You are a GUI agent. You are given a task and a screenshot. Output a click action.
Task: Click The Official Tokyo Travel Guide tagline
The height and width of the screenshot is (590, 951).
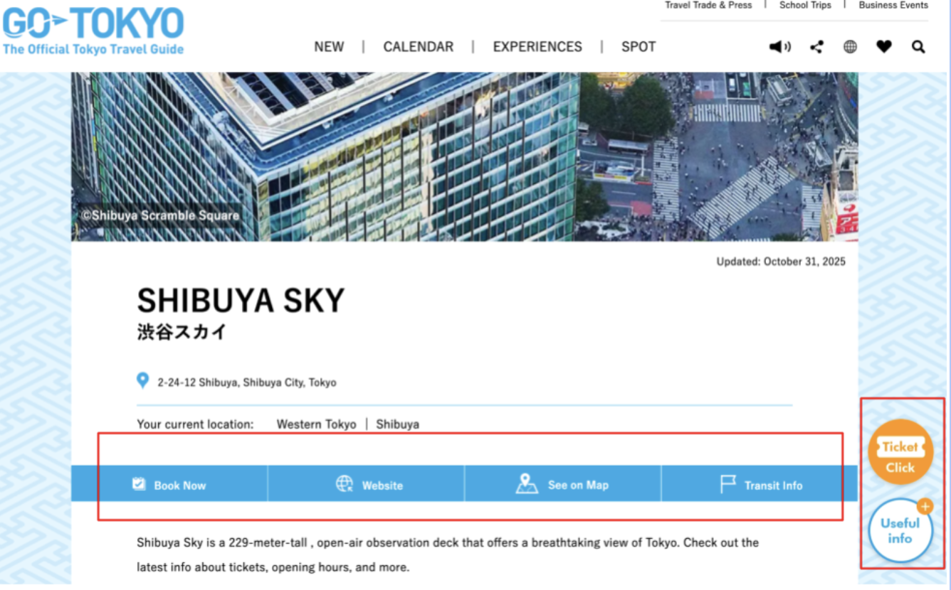pyautogui.click(x=93, y=49)
